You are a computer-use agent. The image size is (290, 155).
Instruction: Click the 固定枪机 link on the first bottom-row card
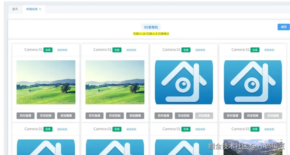coord(62,129)
